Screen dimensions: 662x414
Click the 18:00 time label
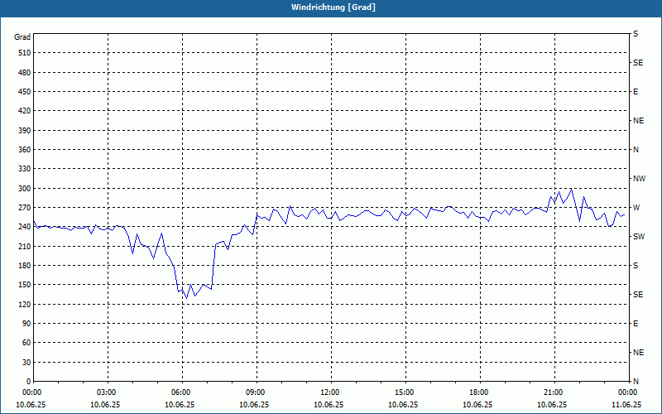[x=480, y=392]
